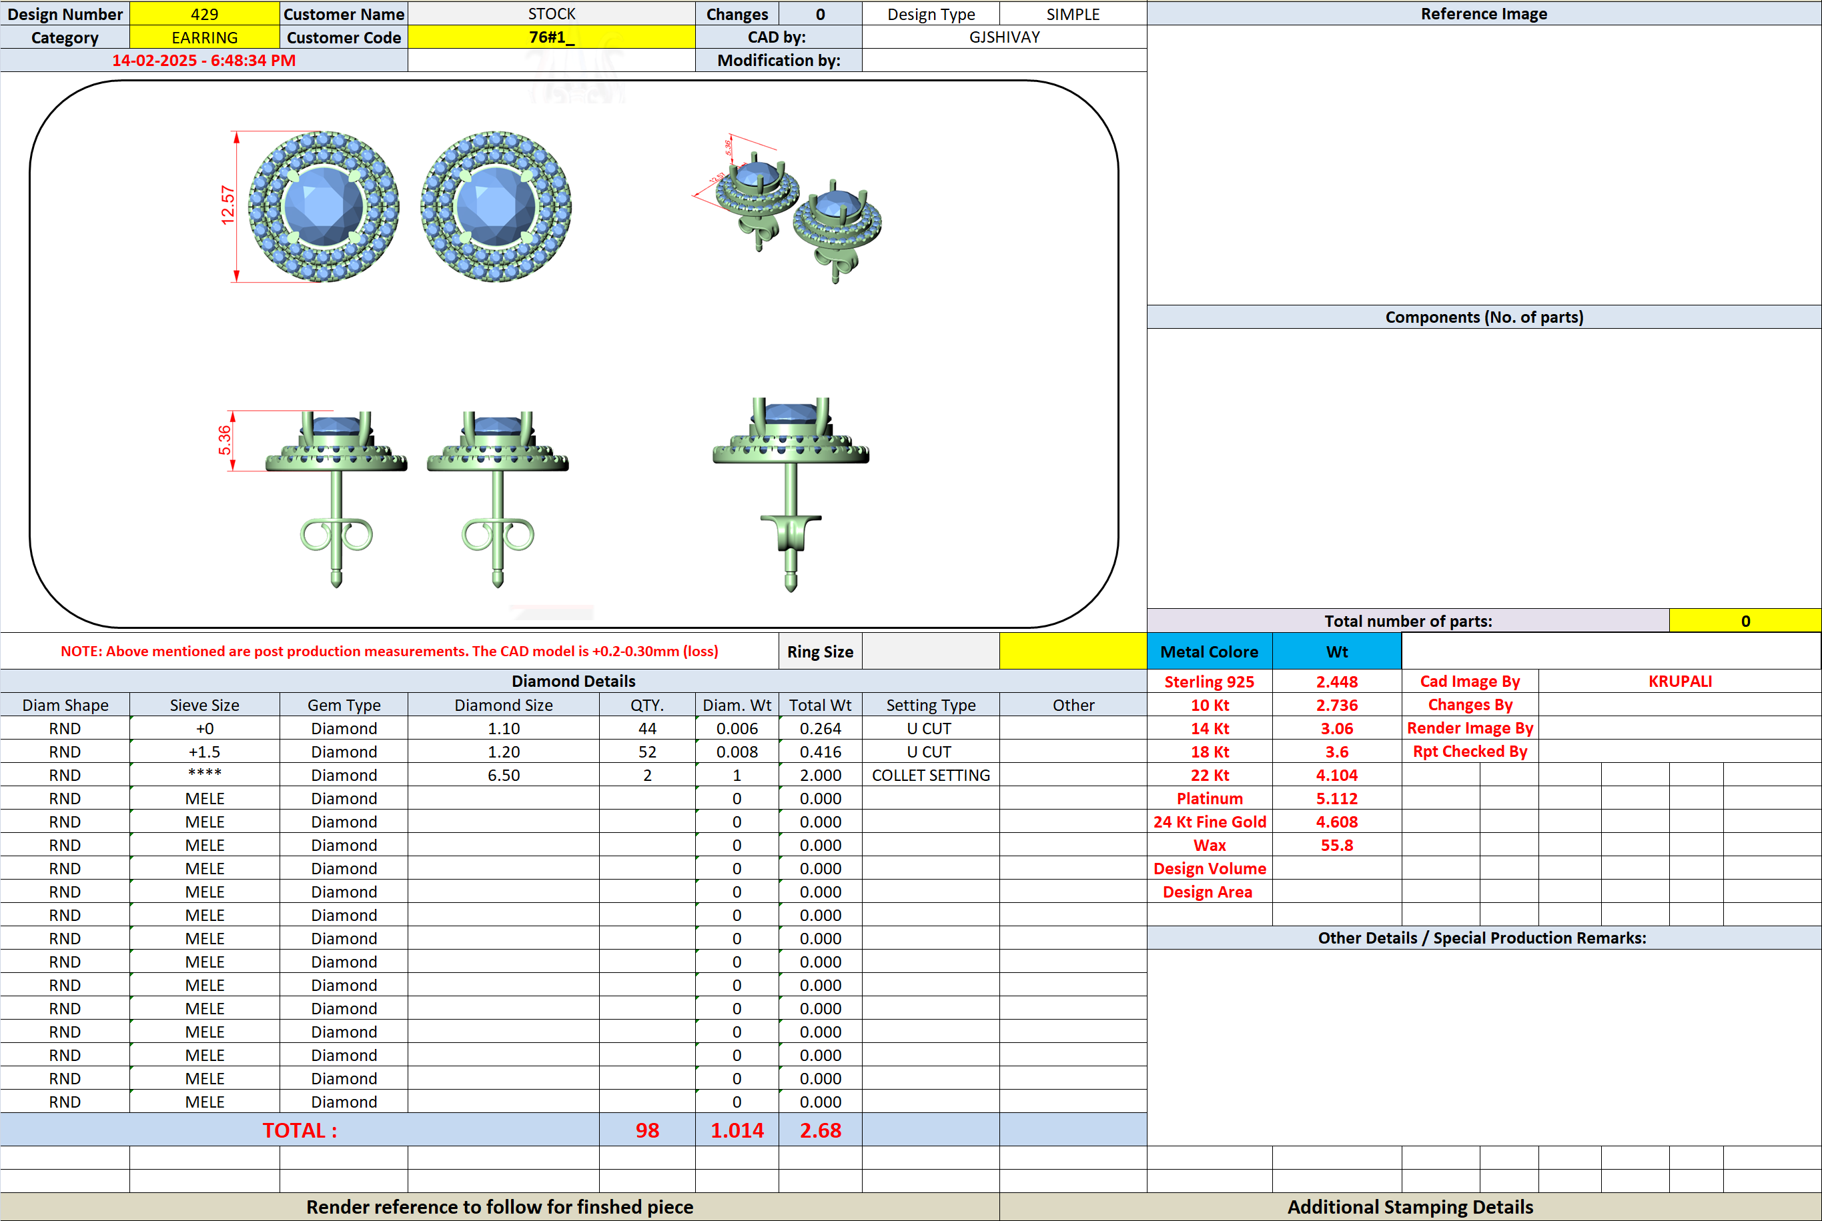The width and height of the screenshot is (1822, 1221).
Task: Select the Wax weight 55.8
Action: (1337, 845)
